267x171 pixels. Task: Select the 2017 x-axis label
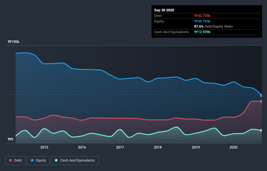(x=120, y=147)
